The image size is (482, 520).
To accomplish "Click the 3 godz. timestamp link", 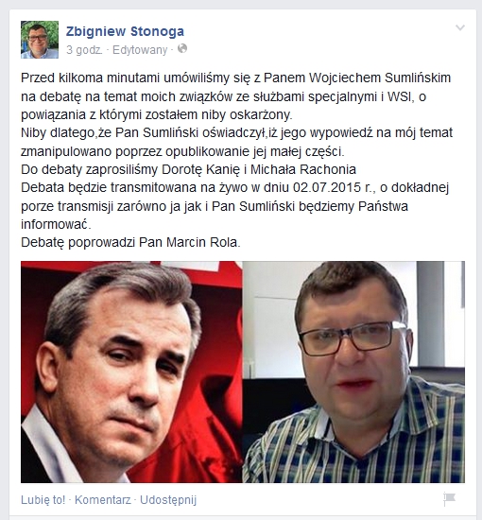I will tap(84, 50).
